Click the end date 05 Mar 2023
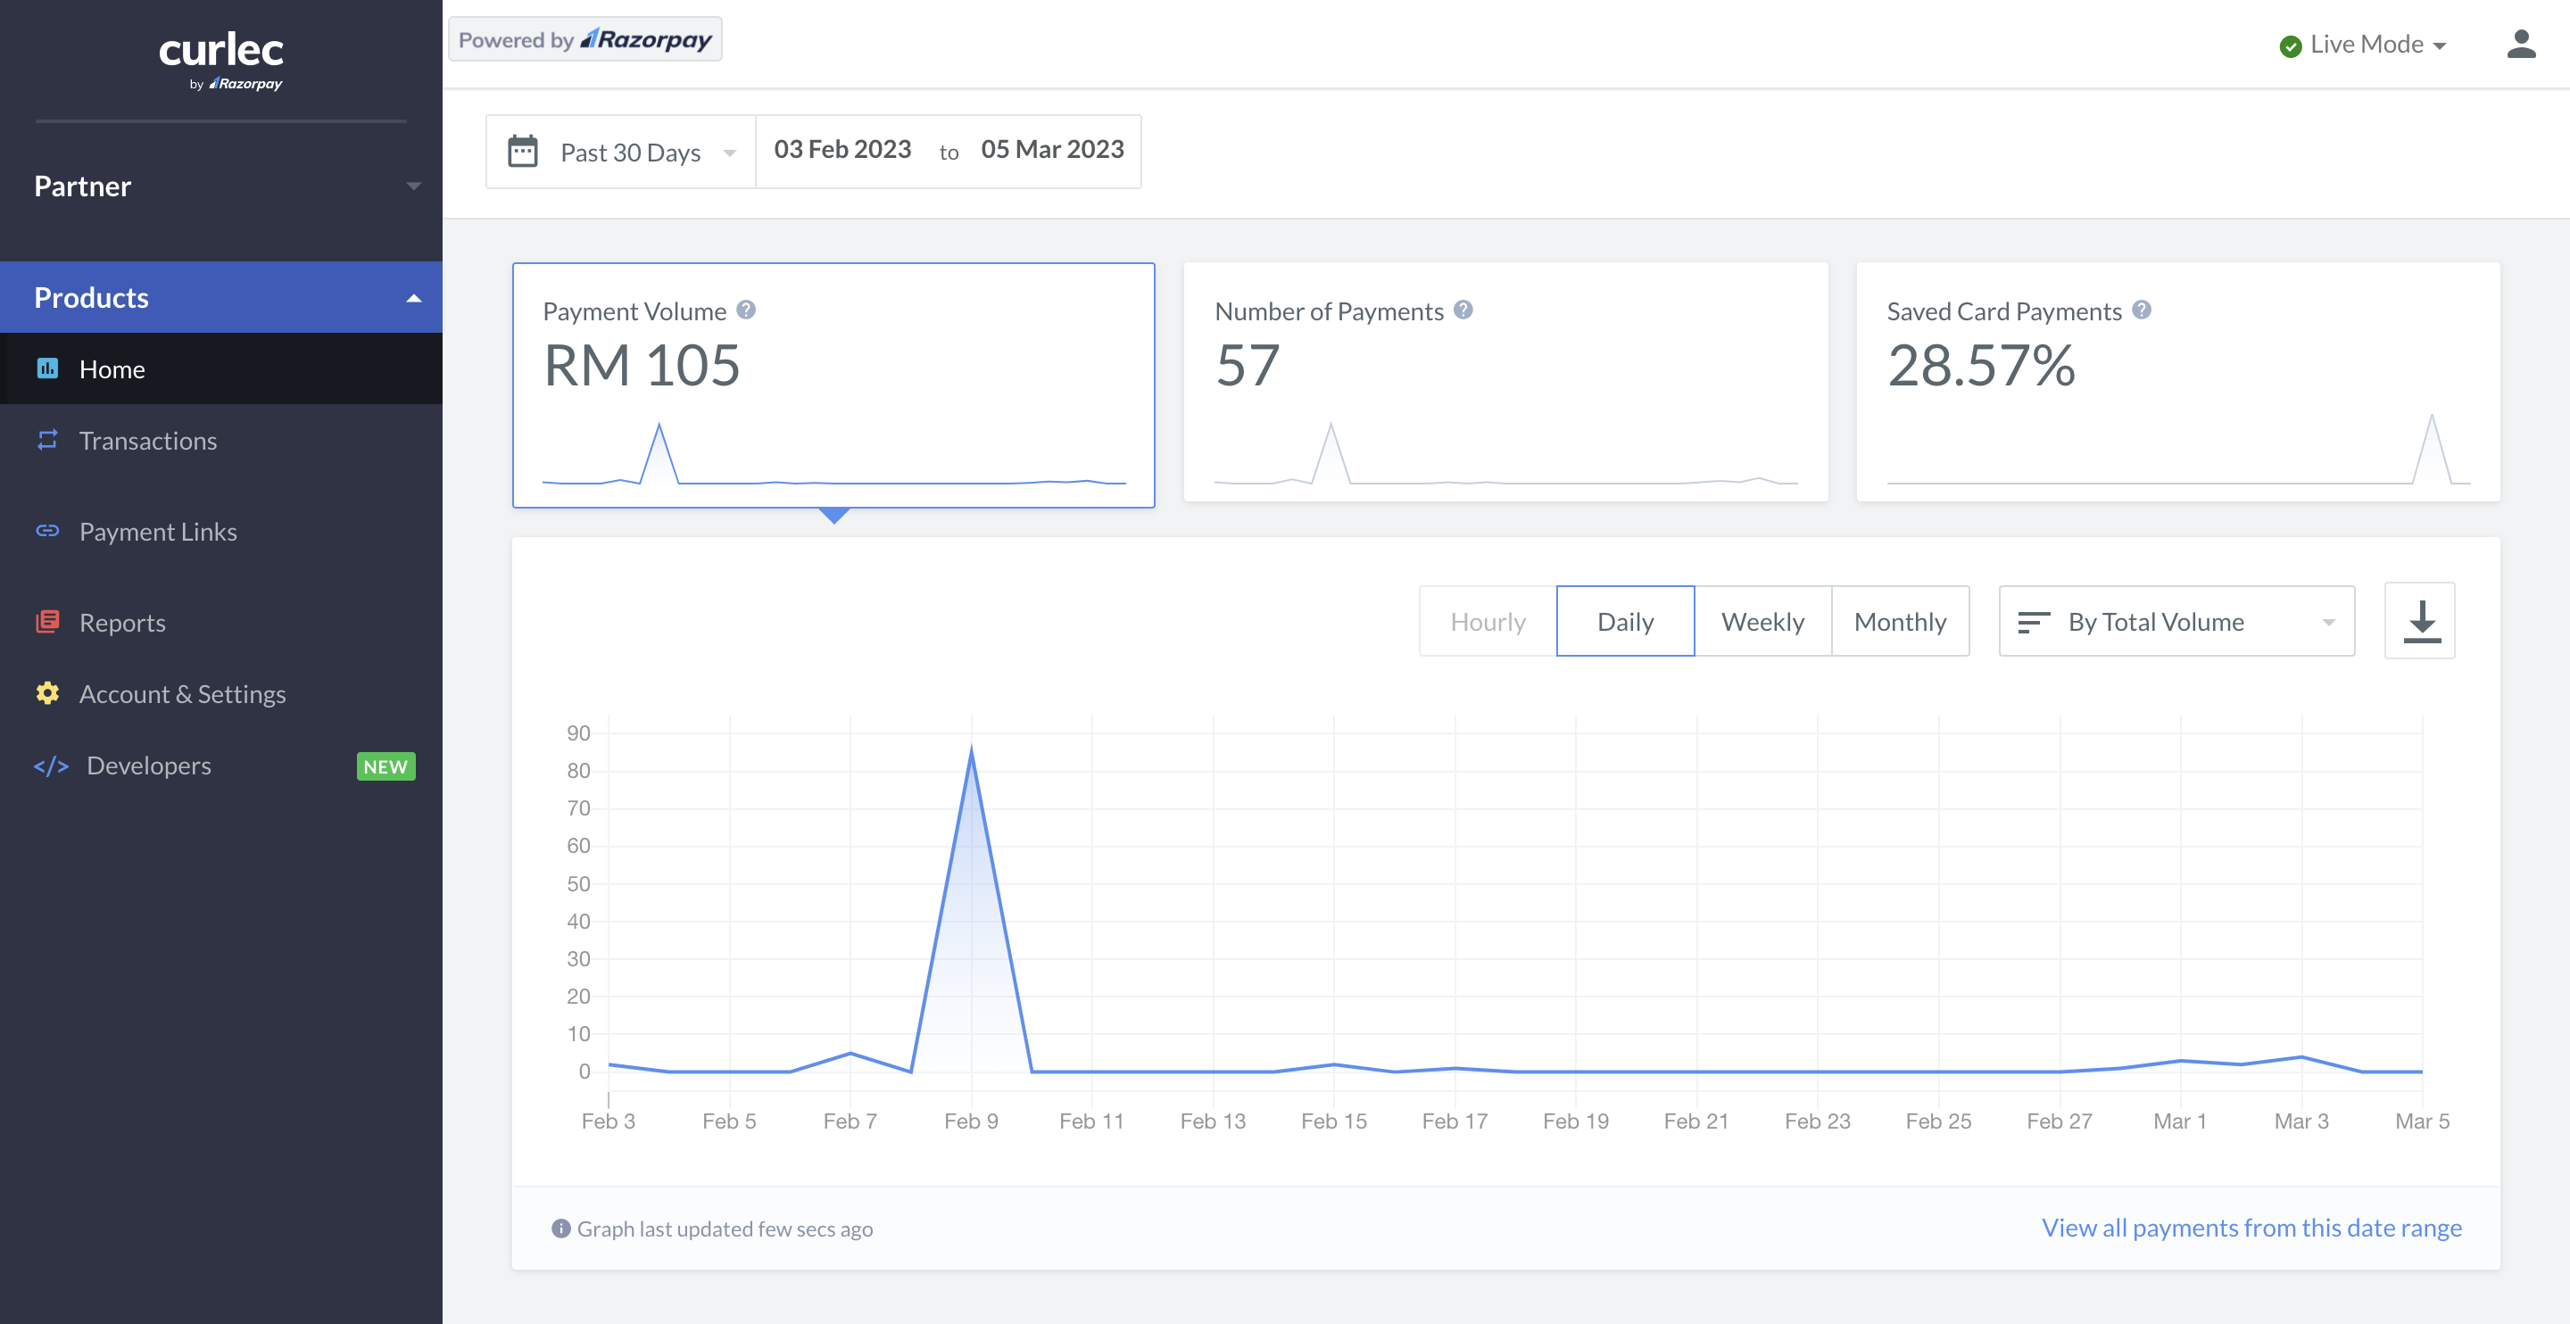 point(1053,150)
